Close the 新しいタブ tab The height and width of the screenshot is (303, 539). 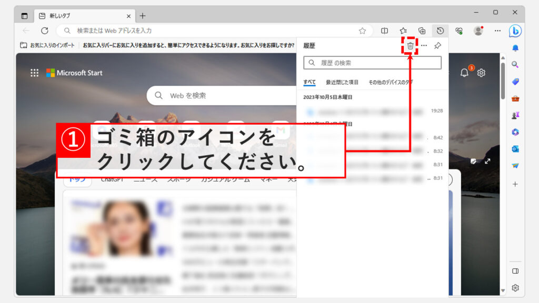click(128, 16)
